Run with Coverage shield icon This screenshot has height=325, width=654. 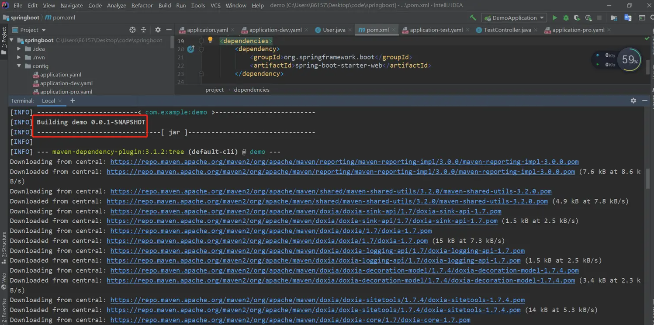pos(577,18)
